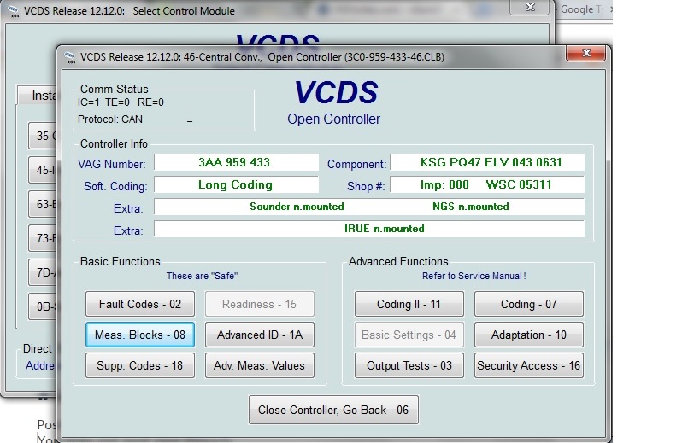The image size is (700, 443).
Task: Open Coding - 07 function
Action: coord(529,304)
